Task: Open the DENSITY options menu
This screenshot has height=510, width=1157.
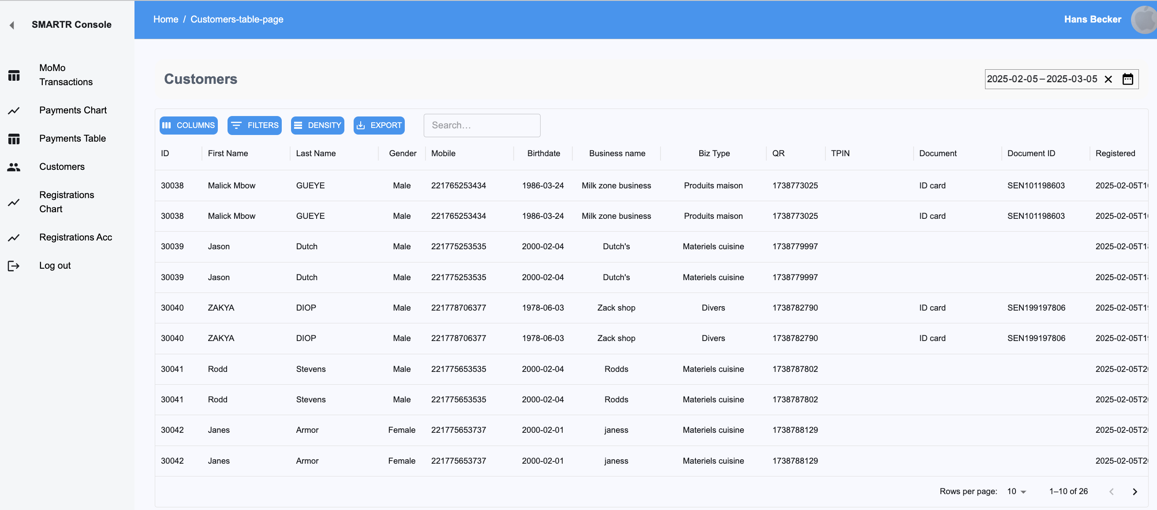Action: pos(317,125)
